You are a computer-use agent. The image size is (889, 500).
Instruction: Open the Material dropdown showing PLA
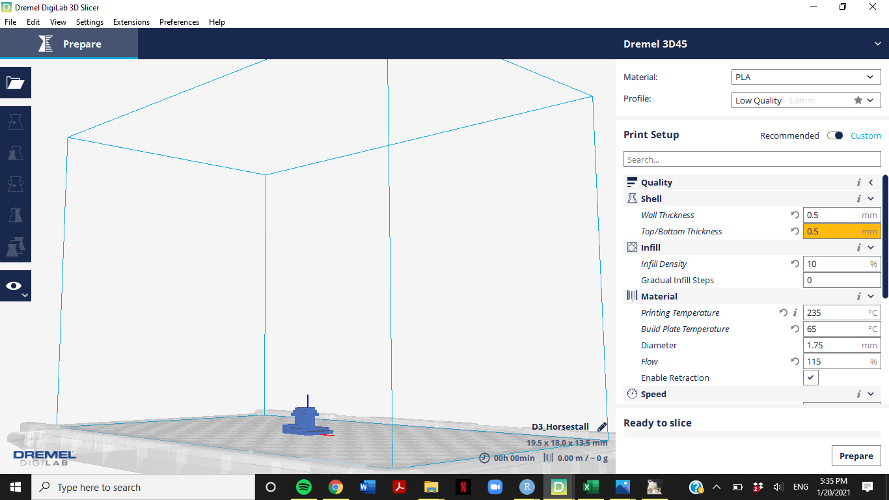coord(806,77)
